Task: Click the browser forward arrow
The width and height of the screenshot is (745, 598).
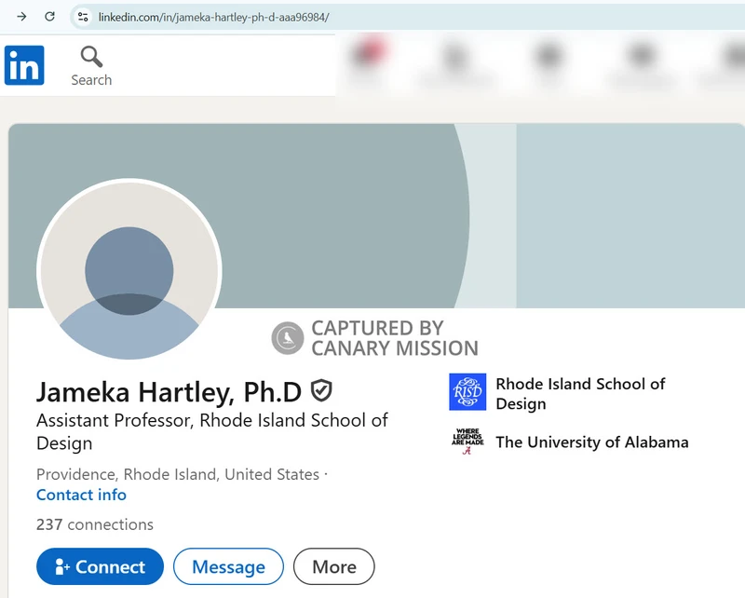Action: tap(21, 17)
